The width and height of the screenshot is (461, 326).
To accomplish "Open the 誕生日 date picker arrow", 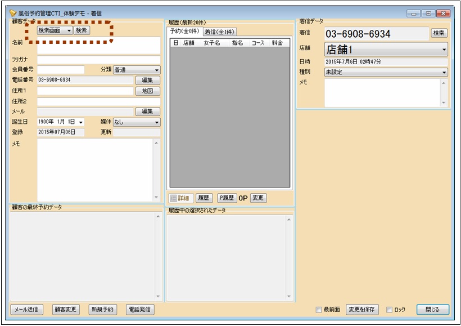I will pos(81,122).
